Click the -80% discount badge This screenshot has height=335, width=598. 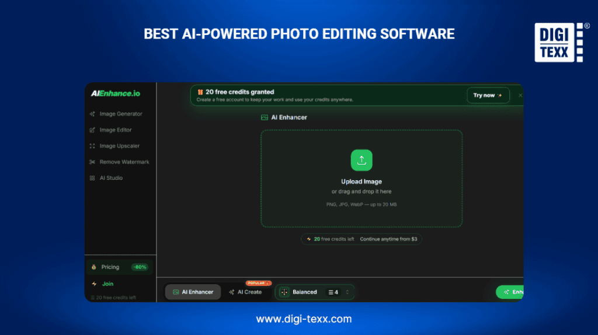click(140, 267)
